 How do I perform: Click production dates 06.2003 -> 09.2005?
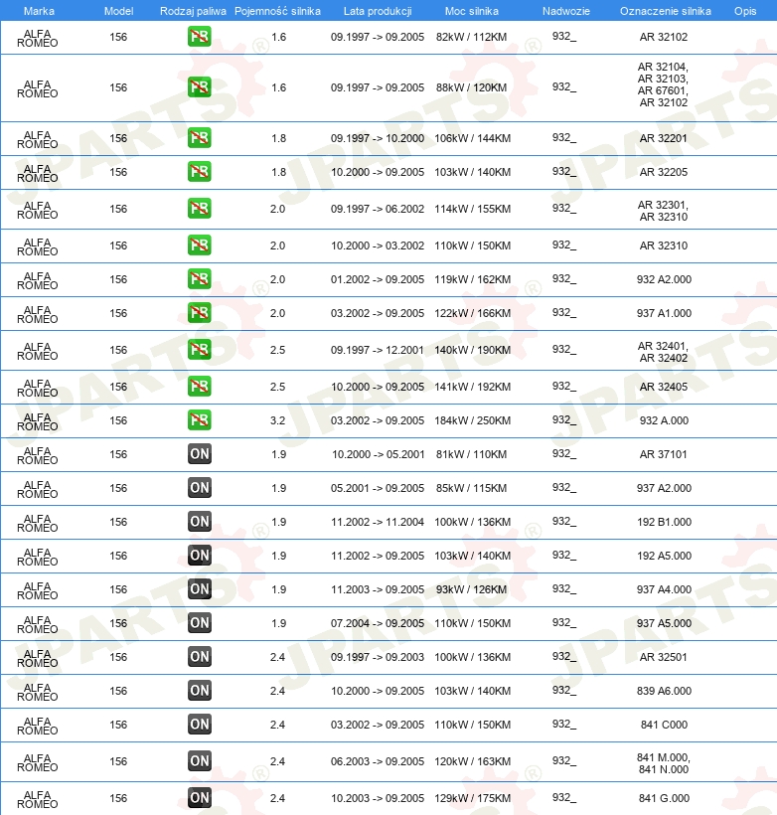tap(378, 761)
